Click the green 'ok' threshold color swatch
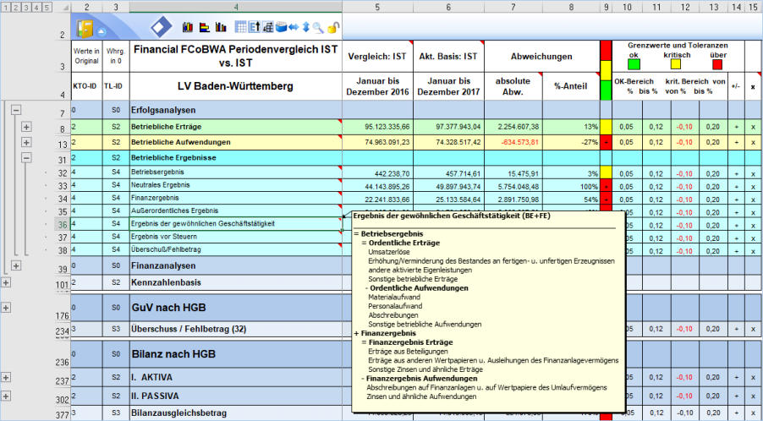Image resolution: width=763 pixels, height=421 pixels. 634,63
